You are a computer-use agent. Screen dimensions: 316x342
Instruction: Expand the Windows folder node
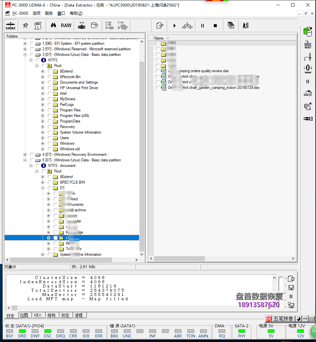pyautogui.click(x=43, y=143)
